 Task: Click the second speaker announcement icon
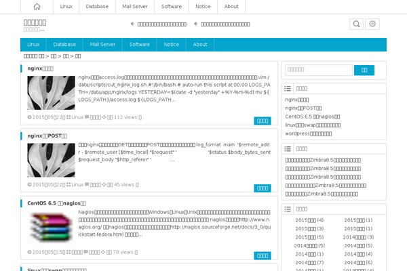[196, 24]
